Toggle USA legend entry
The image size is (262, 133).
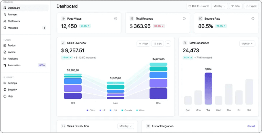113,110
